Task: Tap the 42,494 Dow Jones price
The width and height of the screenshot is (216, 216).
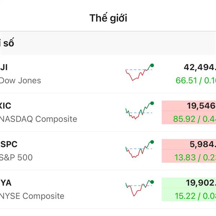Action: 200,68
